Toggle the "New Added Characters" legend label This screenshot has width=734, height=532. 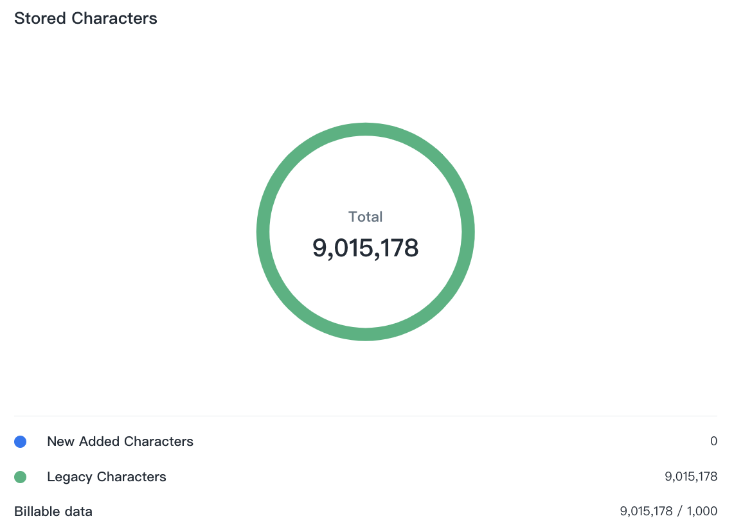(x=120, y=442)
